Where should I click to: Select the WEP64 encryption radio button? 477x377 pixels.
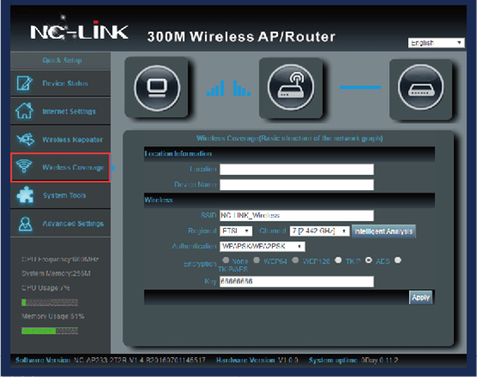tap(257, 260)
